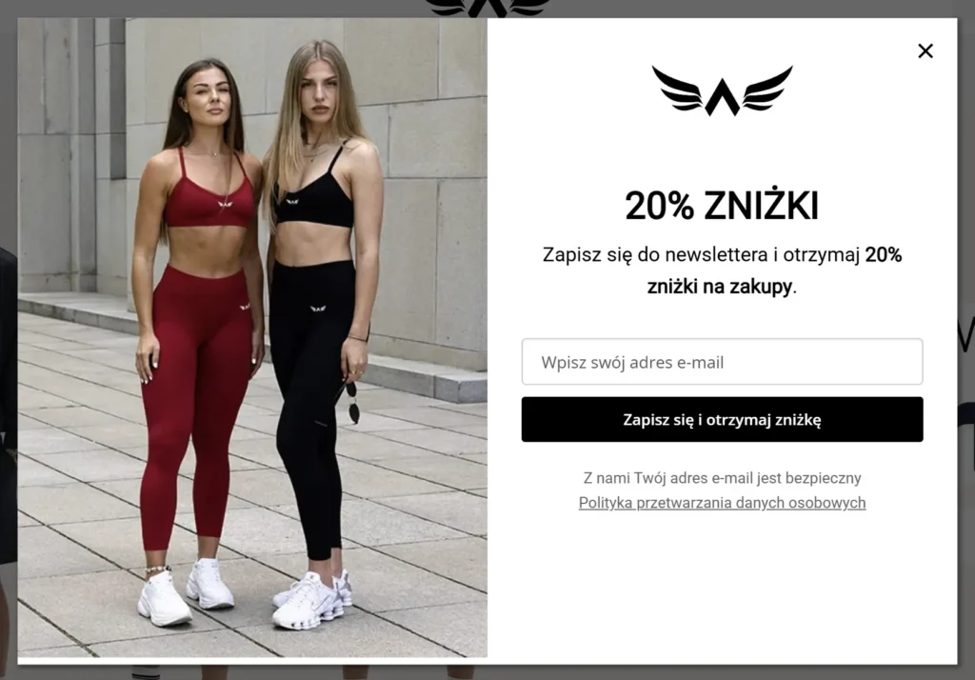Click the winged brand logo in popup
Viewport: 975px width, 680px height.
pos(722,90)
